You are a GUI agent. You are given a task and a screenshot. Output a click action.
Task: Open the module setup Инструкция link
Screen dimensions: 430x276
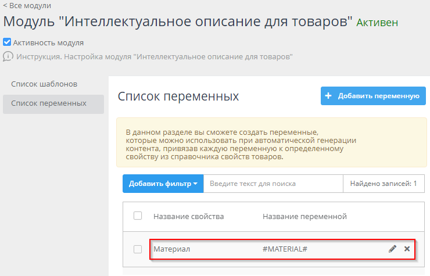pos(154,57)
